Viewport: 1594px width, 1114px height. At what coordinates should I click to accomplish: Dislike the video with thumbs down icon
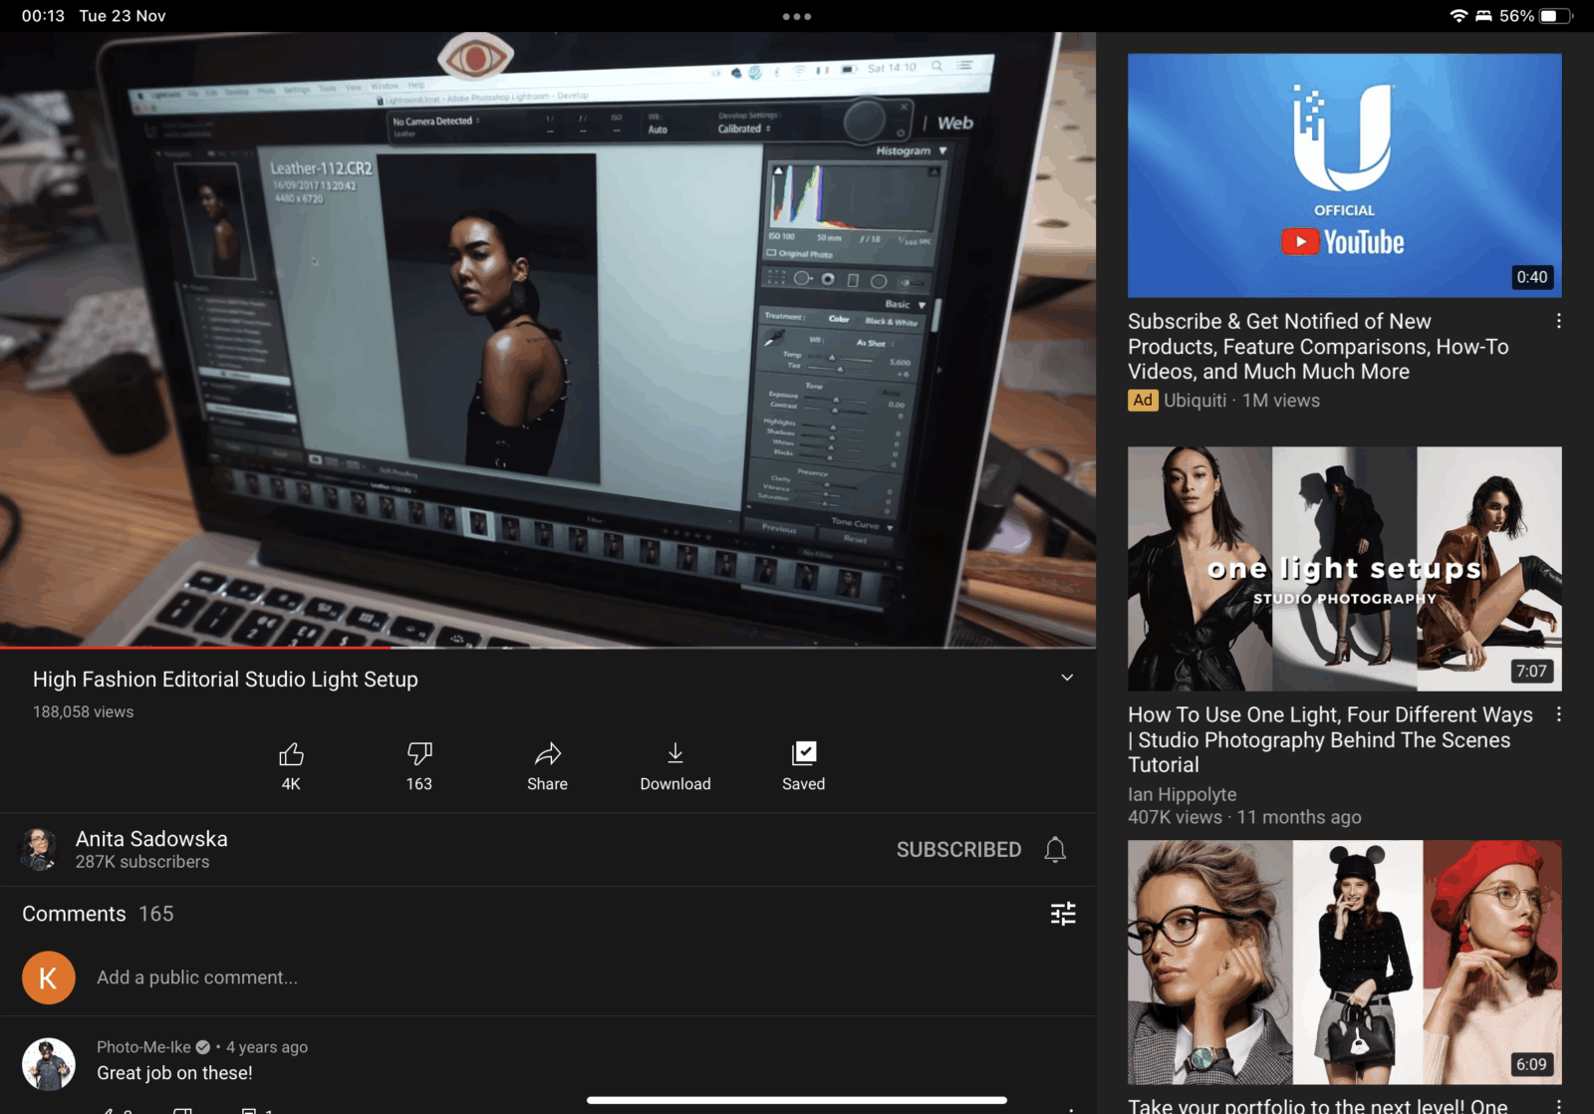pos(419,754)
